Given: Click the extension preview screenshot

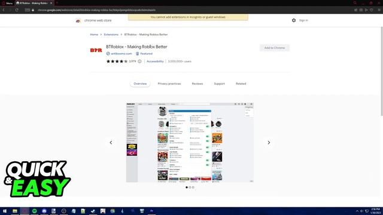Looking at the screenshot, I should point(190,143).
